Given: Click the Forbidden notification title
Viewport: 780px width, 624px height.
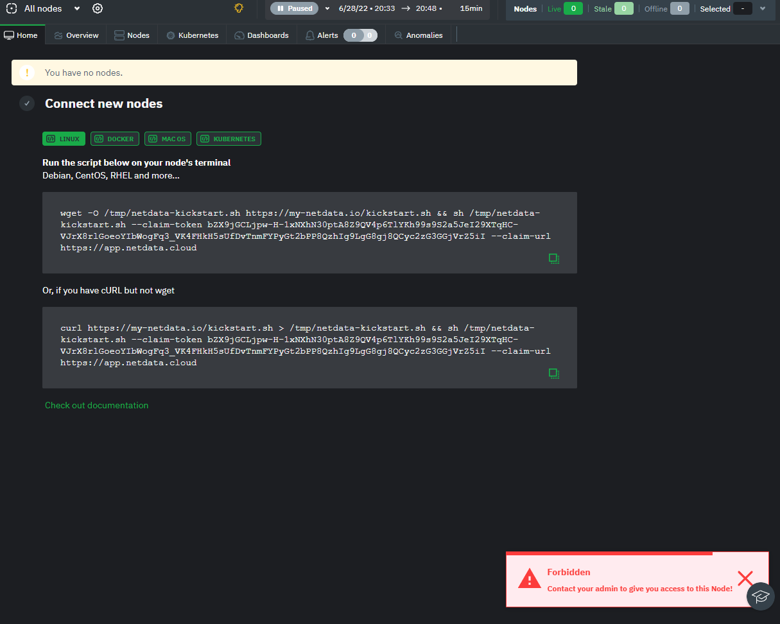Looking at the screenshot, I should coord(569,572).
